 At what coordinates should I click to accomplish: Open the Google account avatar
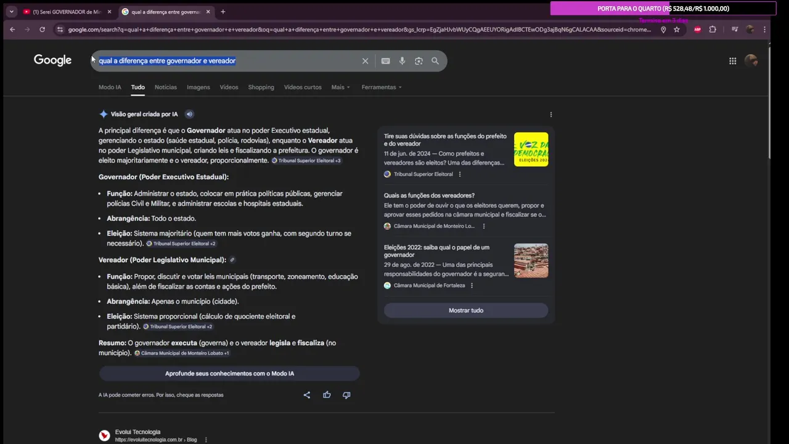[751, 60]
